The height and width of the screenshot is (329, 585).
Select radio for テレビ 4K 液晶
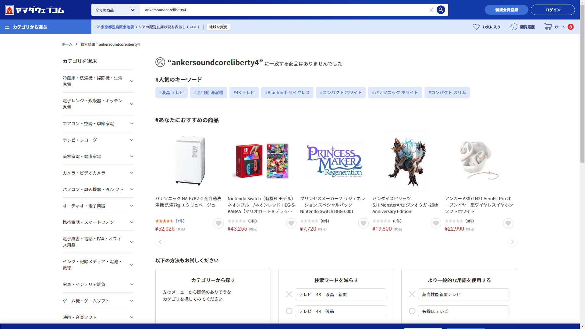(289, 311)
